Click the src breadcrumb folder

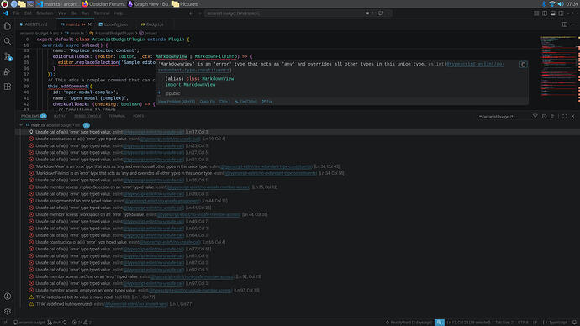pos(55,34)
